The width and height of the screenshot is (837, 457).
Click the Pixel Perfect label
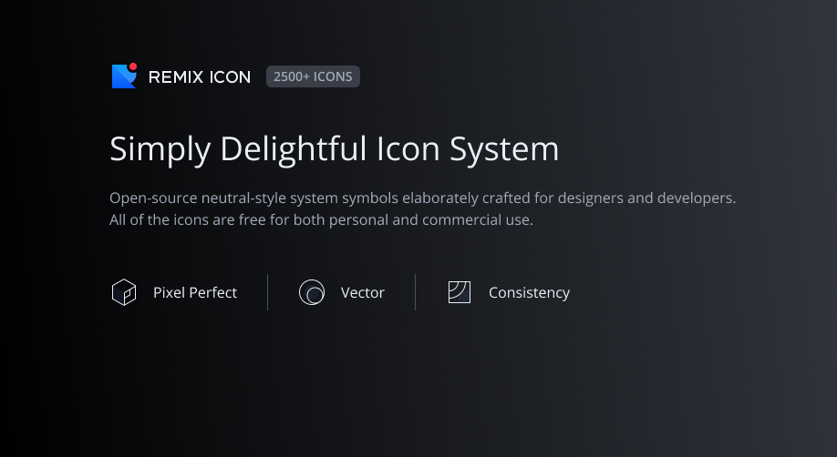195,292
